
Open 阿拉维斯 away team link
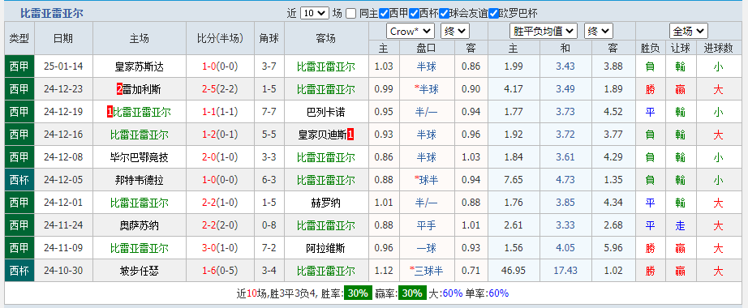coord(326,248)
